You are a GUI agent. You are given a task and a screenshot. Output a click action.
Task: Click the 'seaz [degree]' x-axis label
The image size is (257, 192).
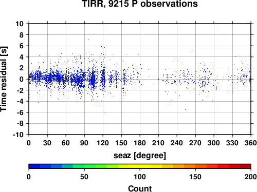[140, 156]
